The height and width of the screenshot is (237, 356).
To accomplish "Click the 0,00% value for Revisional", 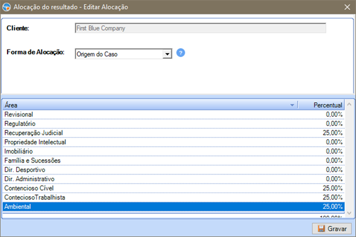I will click(334, 114).
